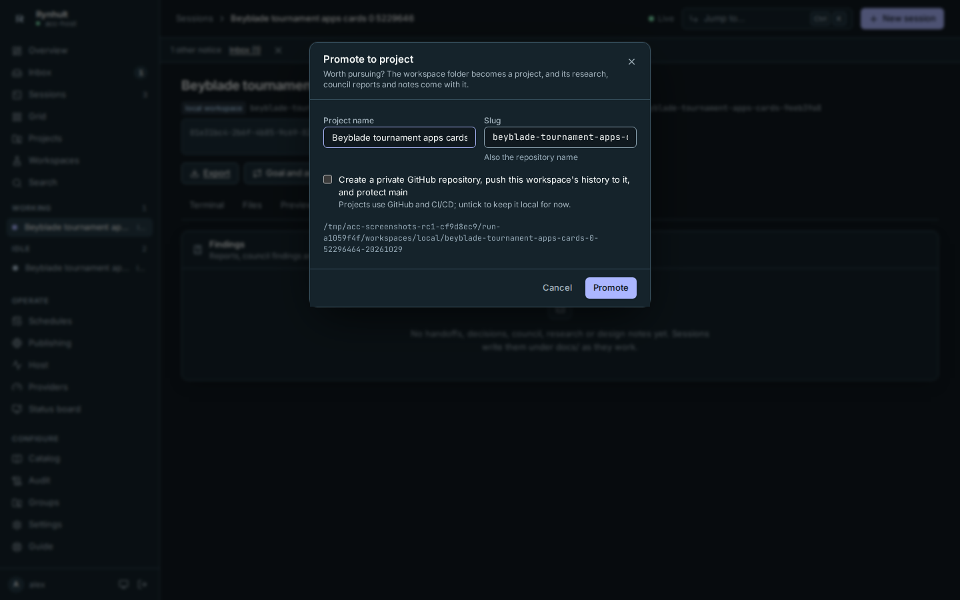Toggle the sidebar collapse icon at top-left
The width and height of the screenshot is (960, 600).
tap(19, 19)
